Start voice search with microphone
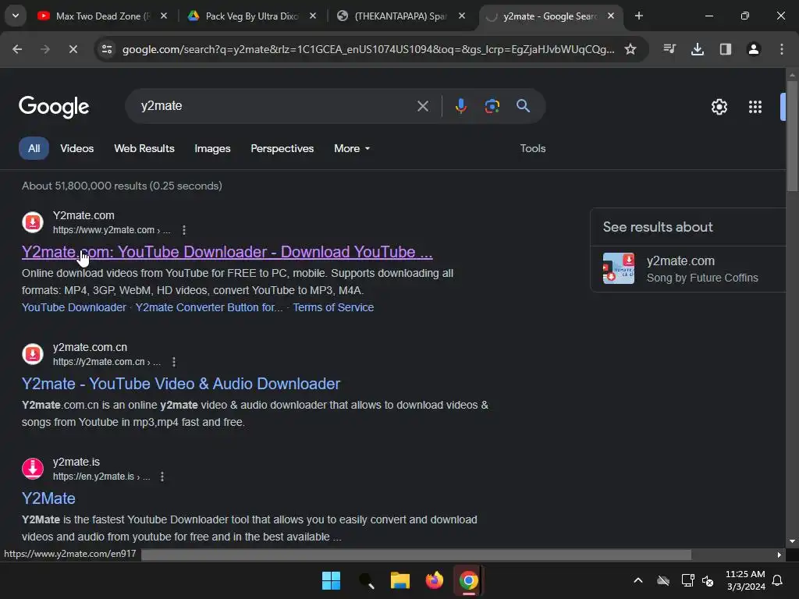Viewport: 799px width, 599px height. (x=460, y=106)
